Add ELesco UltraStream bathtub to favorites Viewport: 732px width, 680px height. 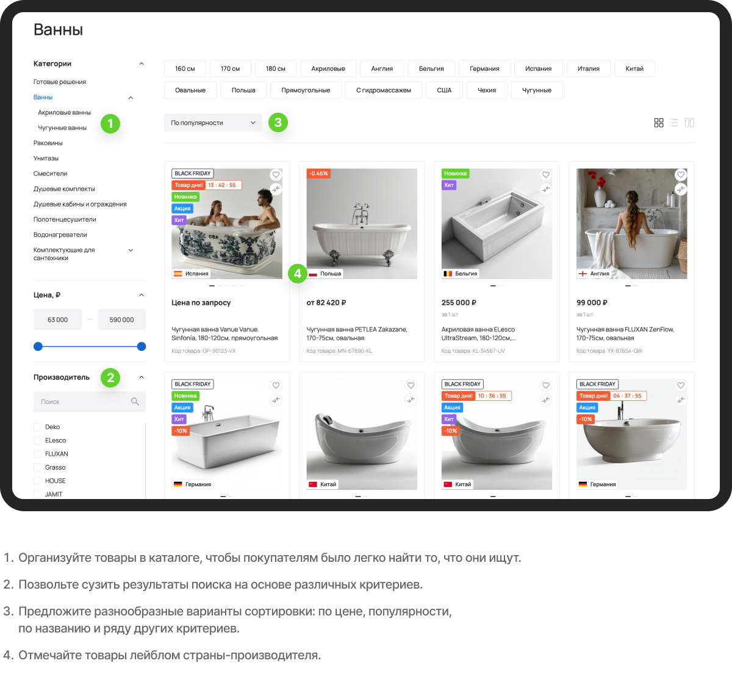click(546, 175)
